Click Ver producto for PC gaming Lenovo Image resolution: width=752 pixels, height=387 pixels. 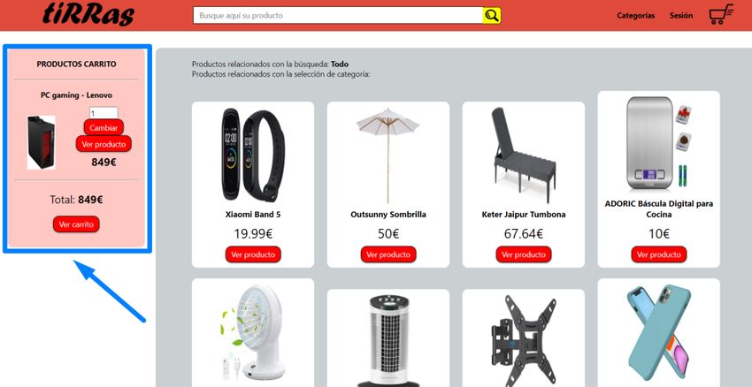pos(104,144)
